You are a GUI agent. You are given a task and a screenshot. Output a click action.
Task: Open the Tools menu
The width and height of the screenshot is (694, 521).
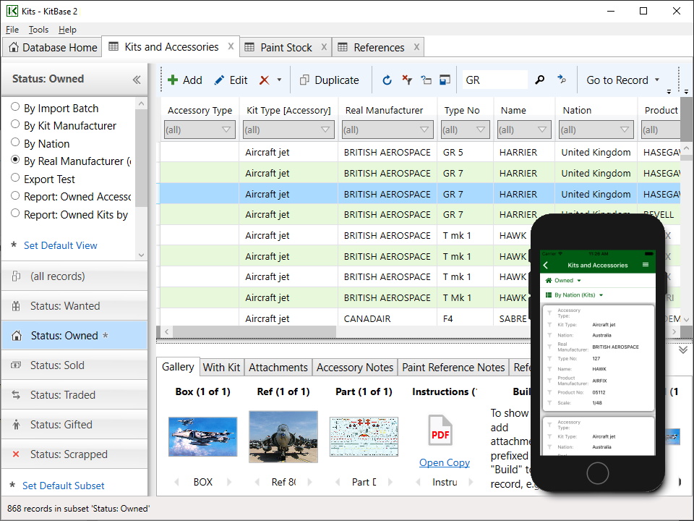tap(38, 30)
